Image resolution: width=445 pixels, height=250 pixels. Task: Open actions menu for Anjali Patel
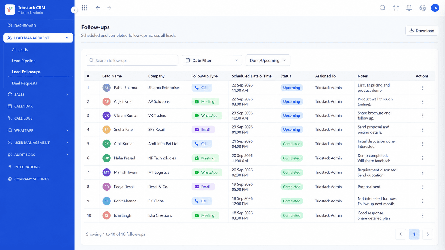click(422, 101)
